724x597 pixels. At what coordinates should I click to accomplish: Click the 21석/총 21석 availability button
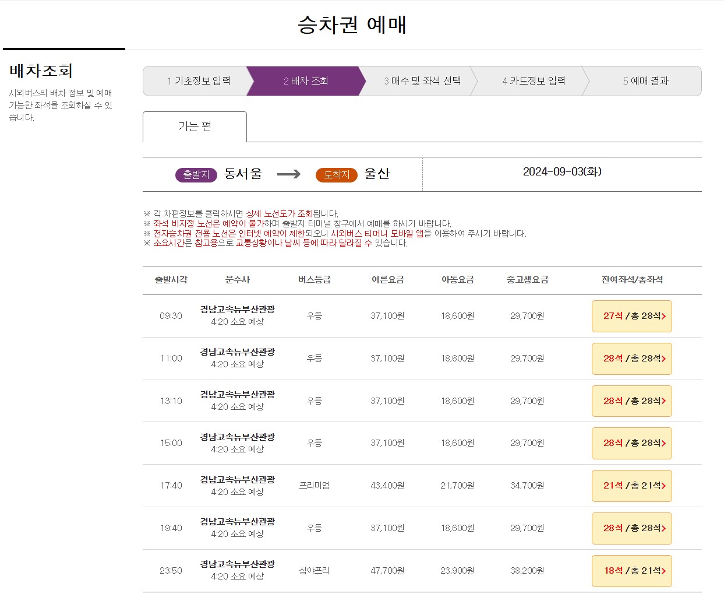point(631,486)
